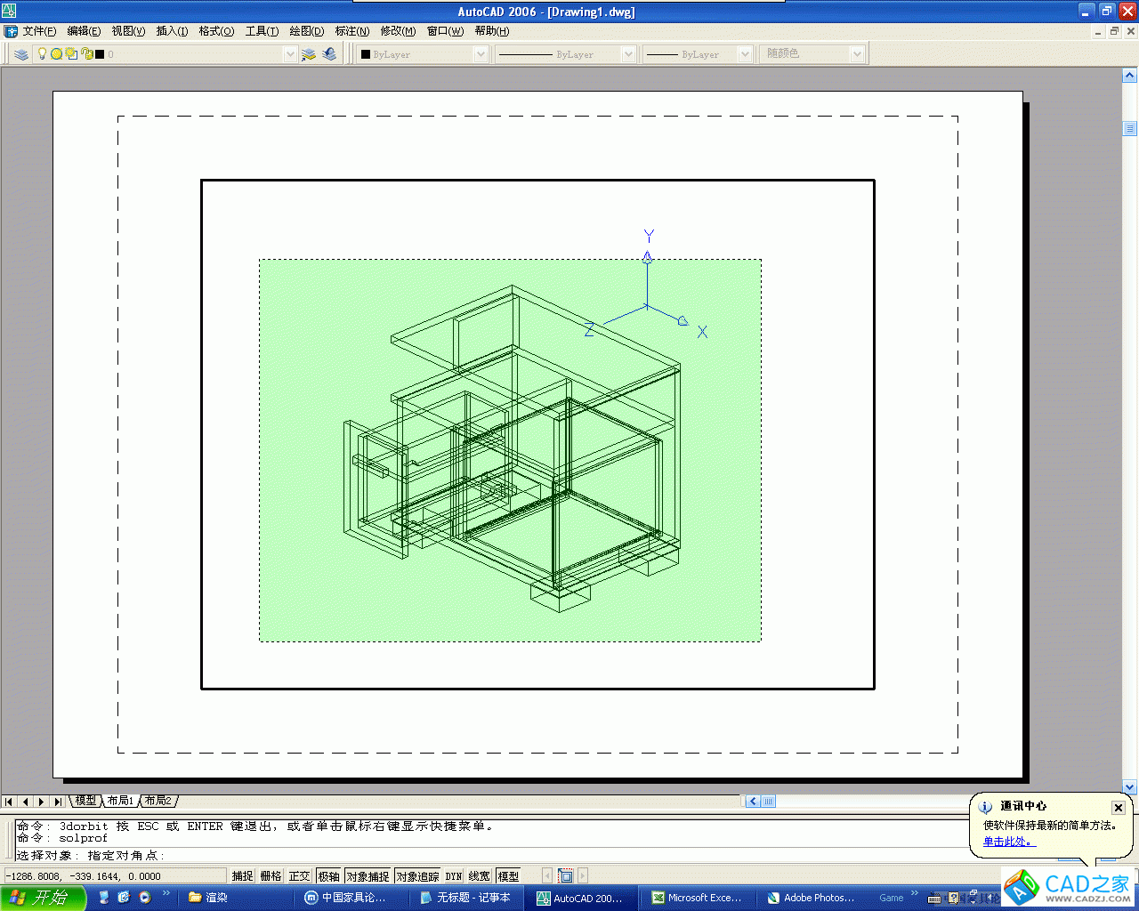Image resolution: width=1139 pixels, height=911 pixels.
Task: Click the freeze/thaw sun icon for layer 0
Action: pos(57,53)
